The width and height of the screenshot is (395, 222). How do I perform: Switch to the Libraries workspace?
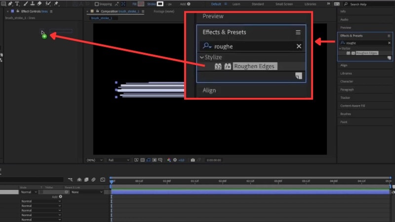(x=310, y=4)
